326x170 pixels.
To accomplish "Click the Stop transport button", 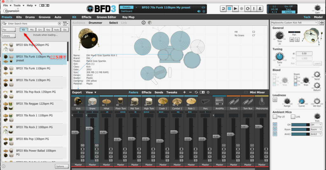I will click(x=229, y=9).
